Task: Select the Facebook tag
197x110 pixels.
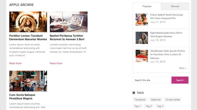Action: (x=140, y=100)
